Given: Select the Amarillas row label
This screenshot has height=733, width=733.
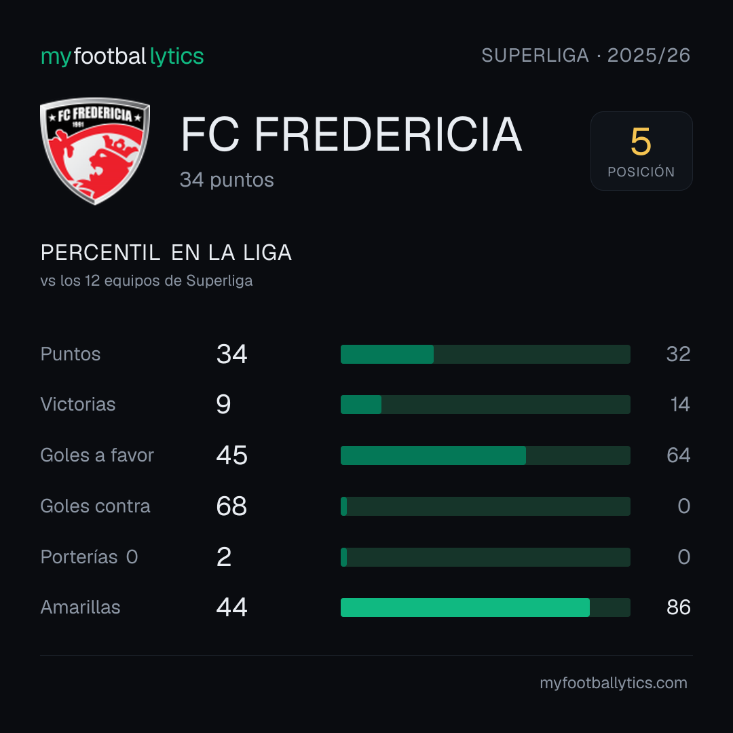Looking at the screenshot, I should point(80,607).
